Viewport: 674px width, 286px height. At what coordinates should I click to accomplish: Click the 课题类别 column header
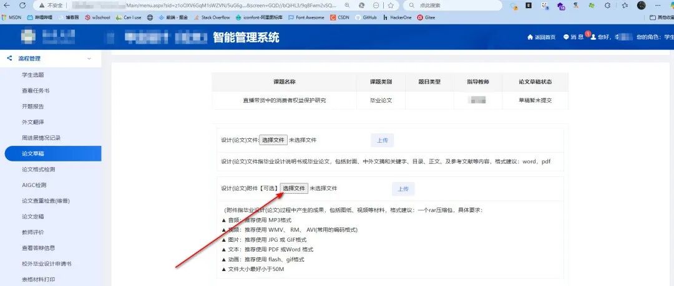381,82
